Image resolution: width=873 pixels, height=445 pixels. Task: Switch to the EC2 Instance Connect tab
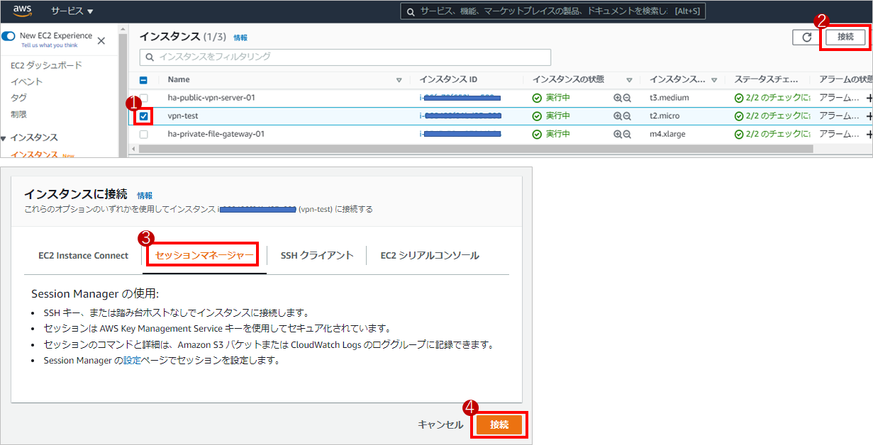click(x=84, y=255)
